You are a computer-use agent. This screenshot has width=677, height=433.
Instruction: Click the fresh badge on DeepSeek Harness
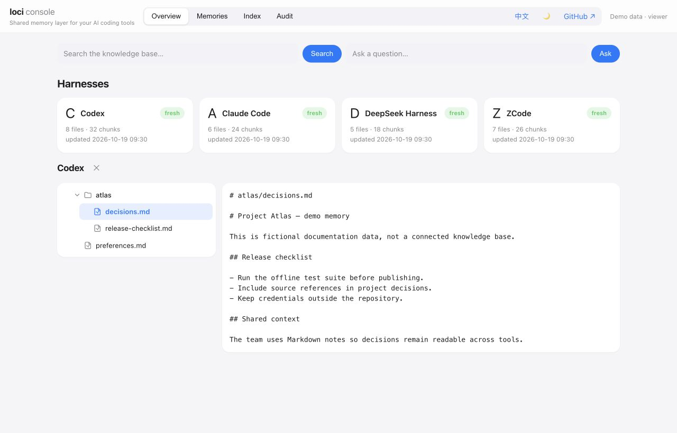click(456, 113)
